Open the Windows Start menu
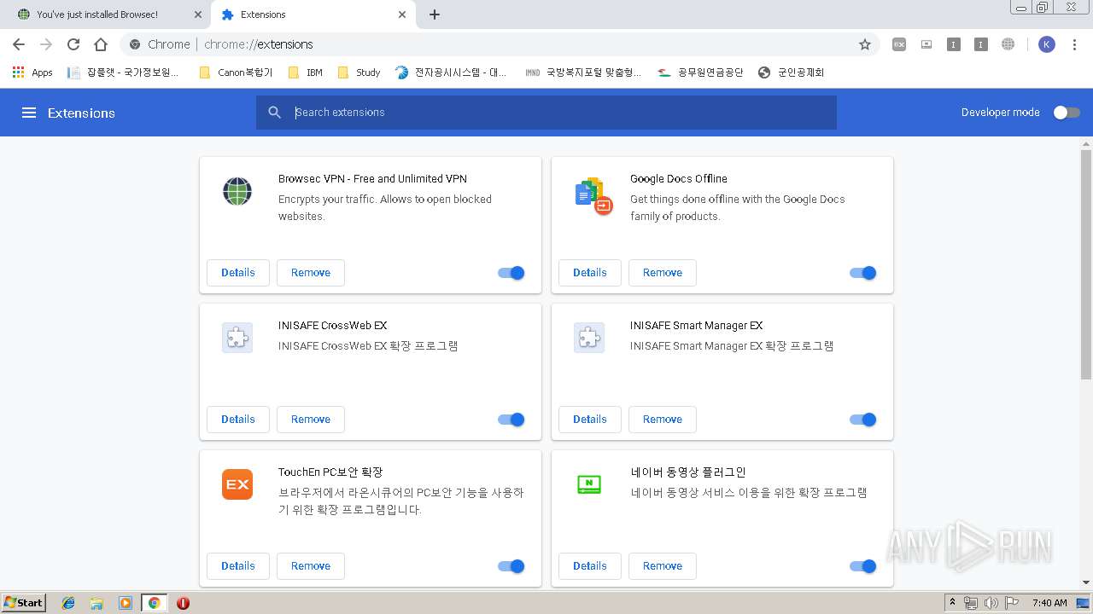The image size is (1093, 614). point(24,603)
